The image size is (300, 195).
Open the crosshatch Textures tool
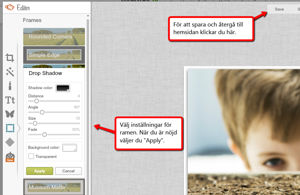[x=10, y=142]
